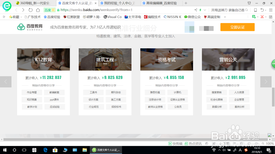Click the browser back arrow
The image size is (275, 154).
(x=16, y=10)
